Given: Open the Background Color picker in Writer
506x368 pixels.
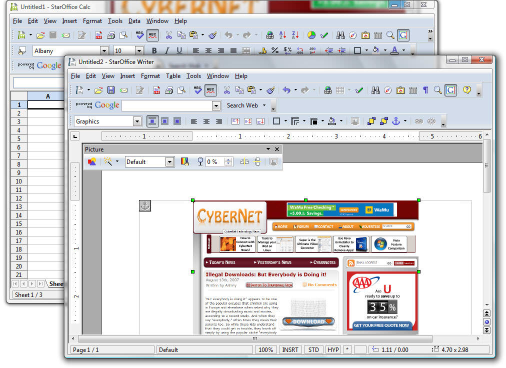Looking at the screenshot, I should 331,121.
